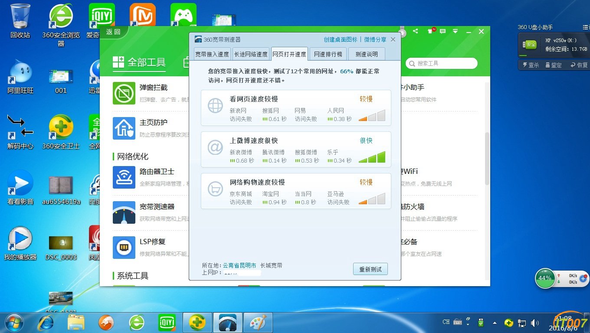The height and width of the screenshot is (333, 590).
Task: Switch to the Paint taskbar window
Action: pos(258,323)
